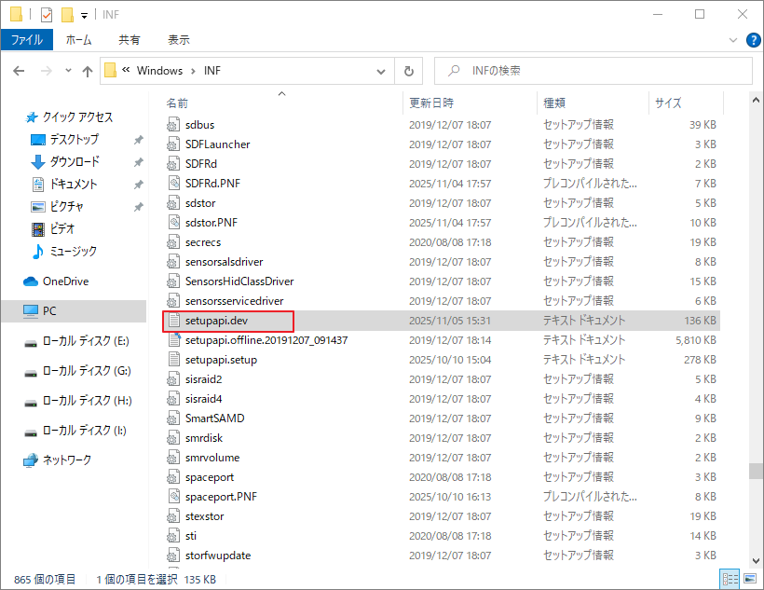The width and height of the screenshot is (764, 590).
Task: Collapse the ribbon with the chevron arrow
Action: pyautogui.click(x=733, y=39)
